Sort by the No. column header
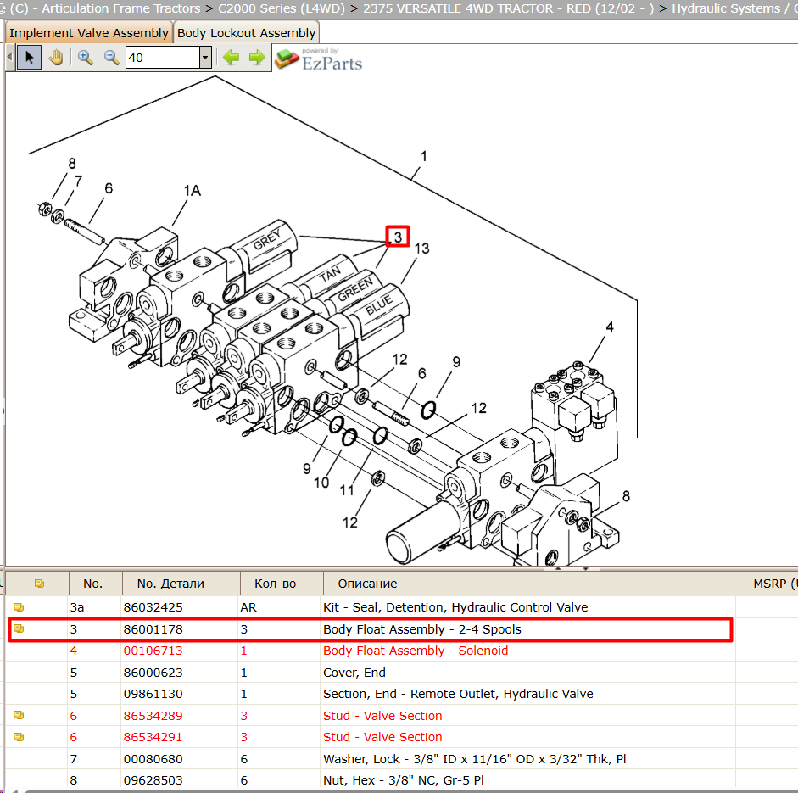Screen dimensions: 798x793 pos(95,584)
